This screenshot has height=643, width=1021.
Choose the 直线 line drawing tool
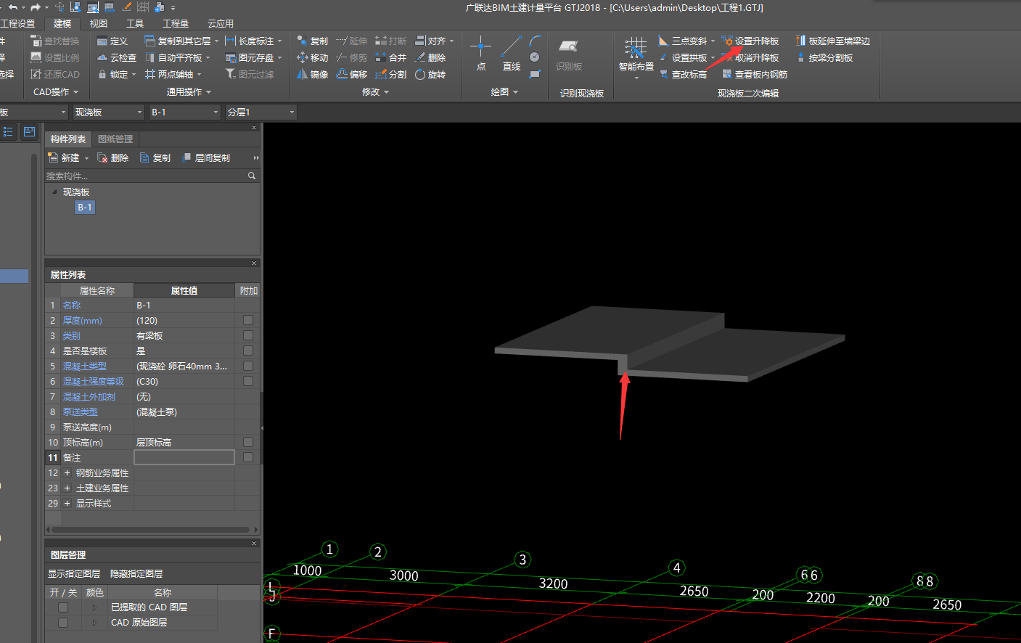coord(511,53)
